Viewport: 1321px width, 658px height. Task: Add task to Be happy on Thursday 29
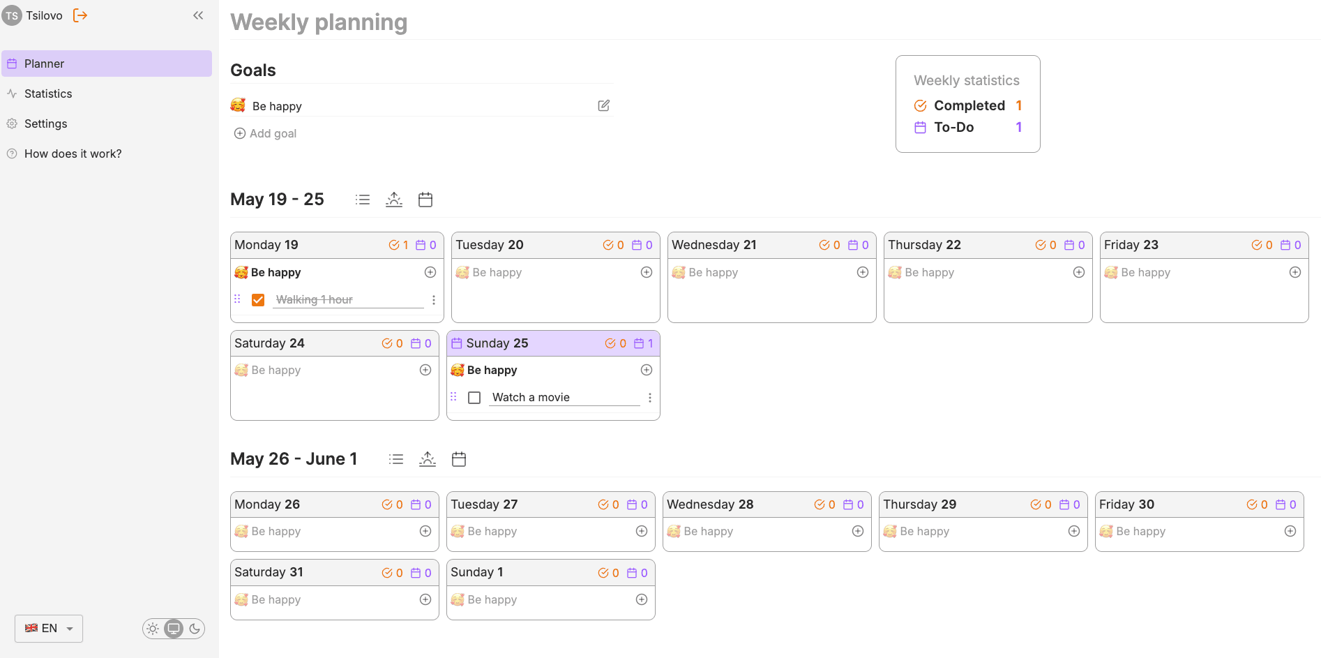1074,531
